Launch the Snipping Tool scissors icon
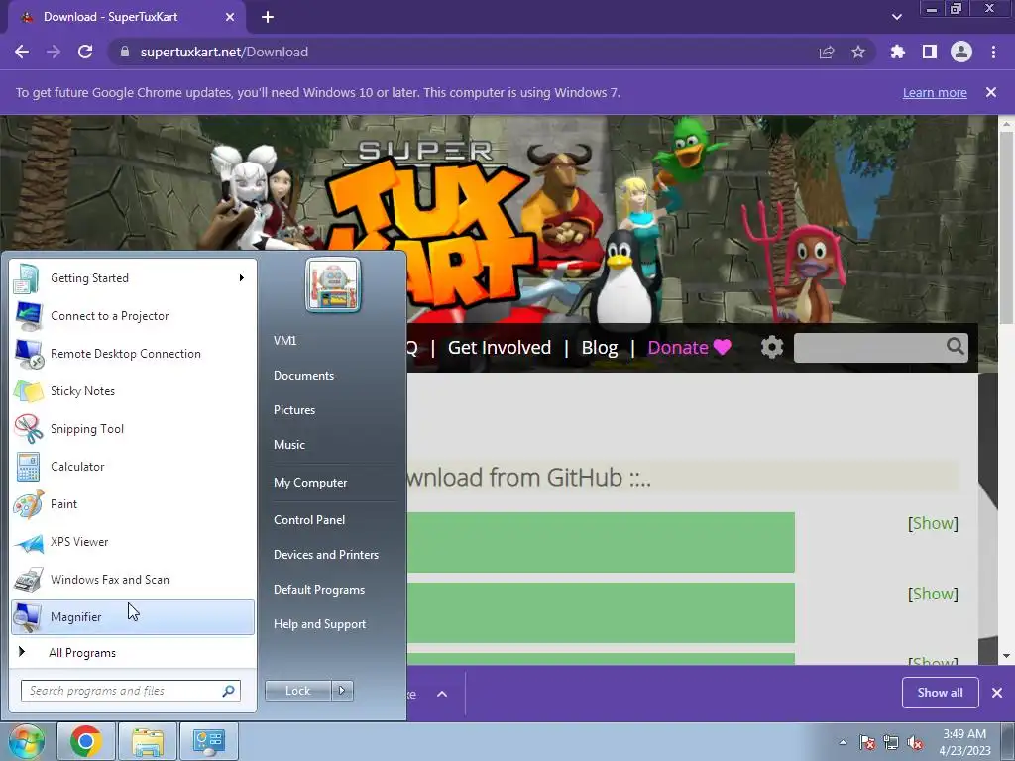This screenshot has height=761, width=1015. click(x=28, y=428)
